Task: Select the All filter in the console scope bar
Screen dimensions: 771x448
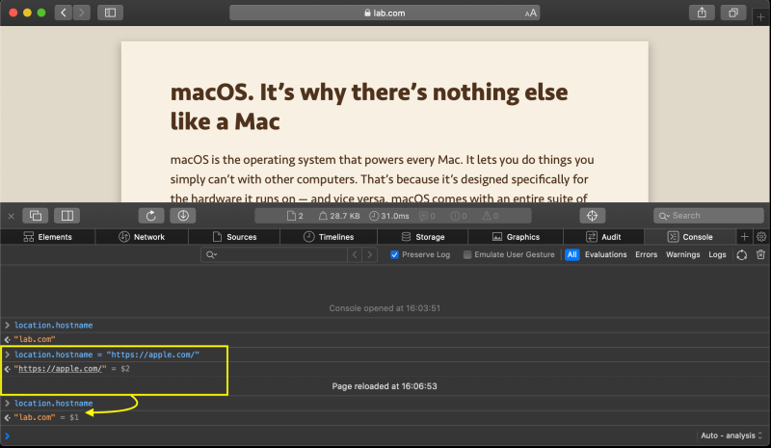Action: (572, 254)
